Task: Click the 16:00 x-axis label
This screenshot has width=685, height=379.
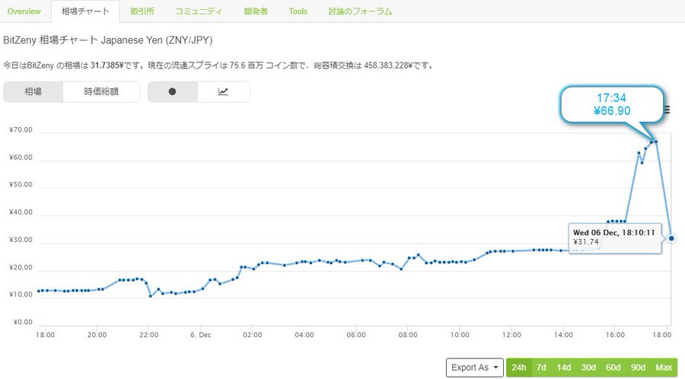Action: 615,335
